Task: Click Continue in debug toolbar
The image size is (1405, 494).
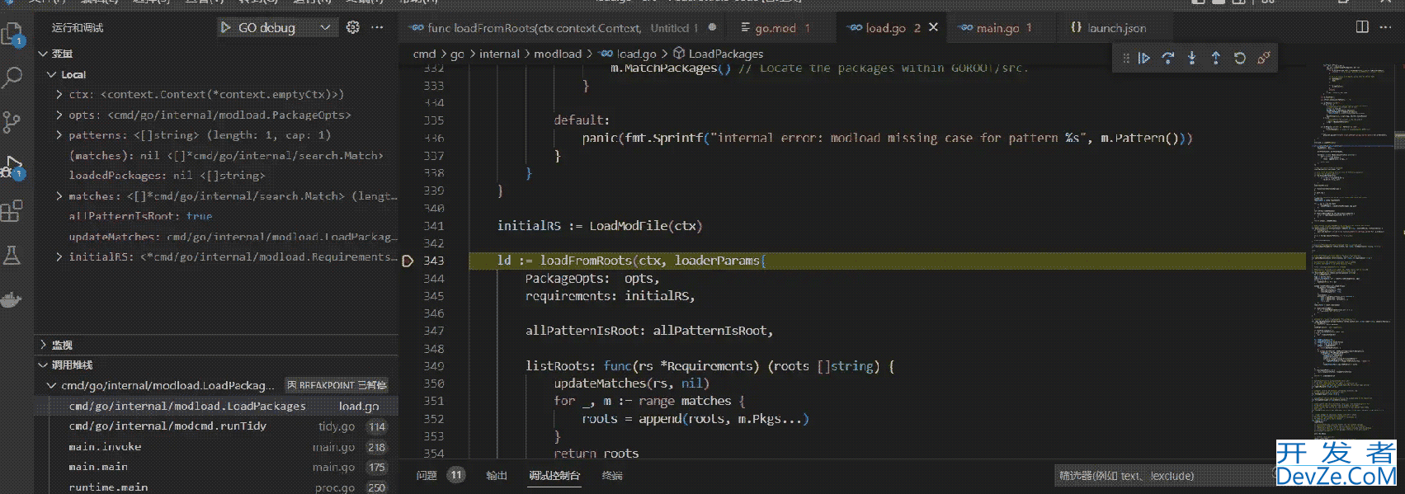Action: [x=1144, y=58]
